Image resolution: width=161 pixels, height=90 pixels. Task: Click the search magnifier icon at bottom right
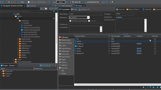(x=144, y=87)
